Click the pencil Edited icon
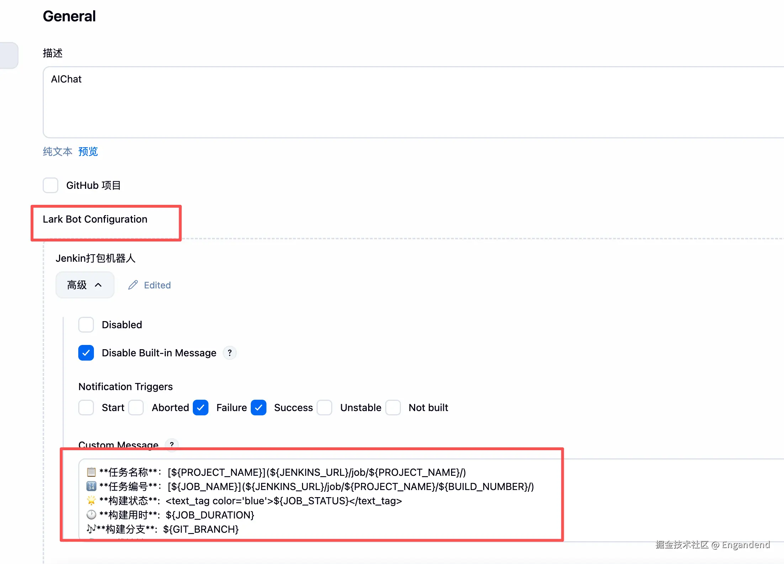This screenshot has width=784, height=564. 133,285
